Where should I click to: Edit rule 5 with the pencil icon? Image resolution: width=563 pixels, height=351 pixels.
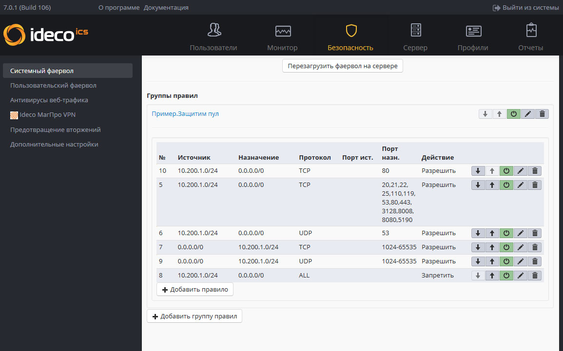[x=521, y=185]
